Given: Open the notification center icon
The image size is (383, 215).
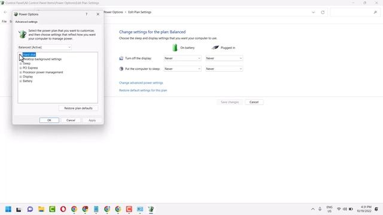Looking at the screenshot, I should (x=376, y=209).
